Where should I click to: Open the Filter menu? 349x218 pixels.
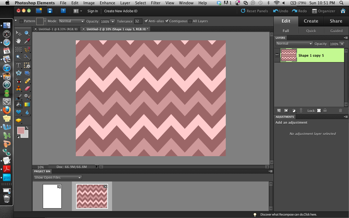click(156, 3)
